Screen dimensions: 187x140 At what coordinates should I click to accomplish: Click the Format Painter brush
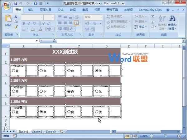(16, 27)
